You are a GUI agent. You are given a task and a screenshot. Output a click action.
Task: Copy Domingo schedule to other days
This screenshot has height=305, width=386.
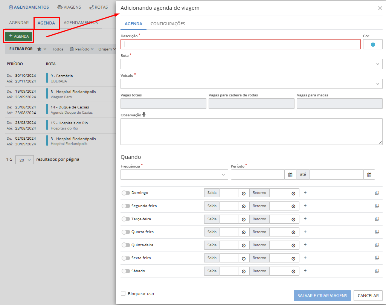(377, 193)
